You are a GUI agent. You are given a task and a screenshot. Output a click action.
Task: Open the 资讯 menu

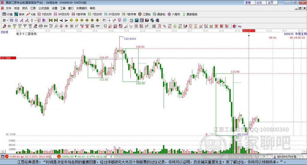click(25, 8)
